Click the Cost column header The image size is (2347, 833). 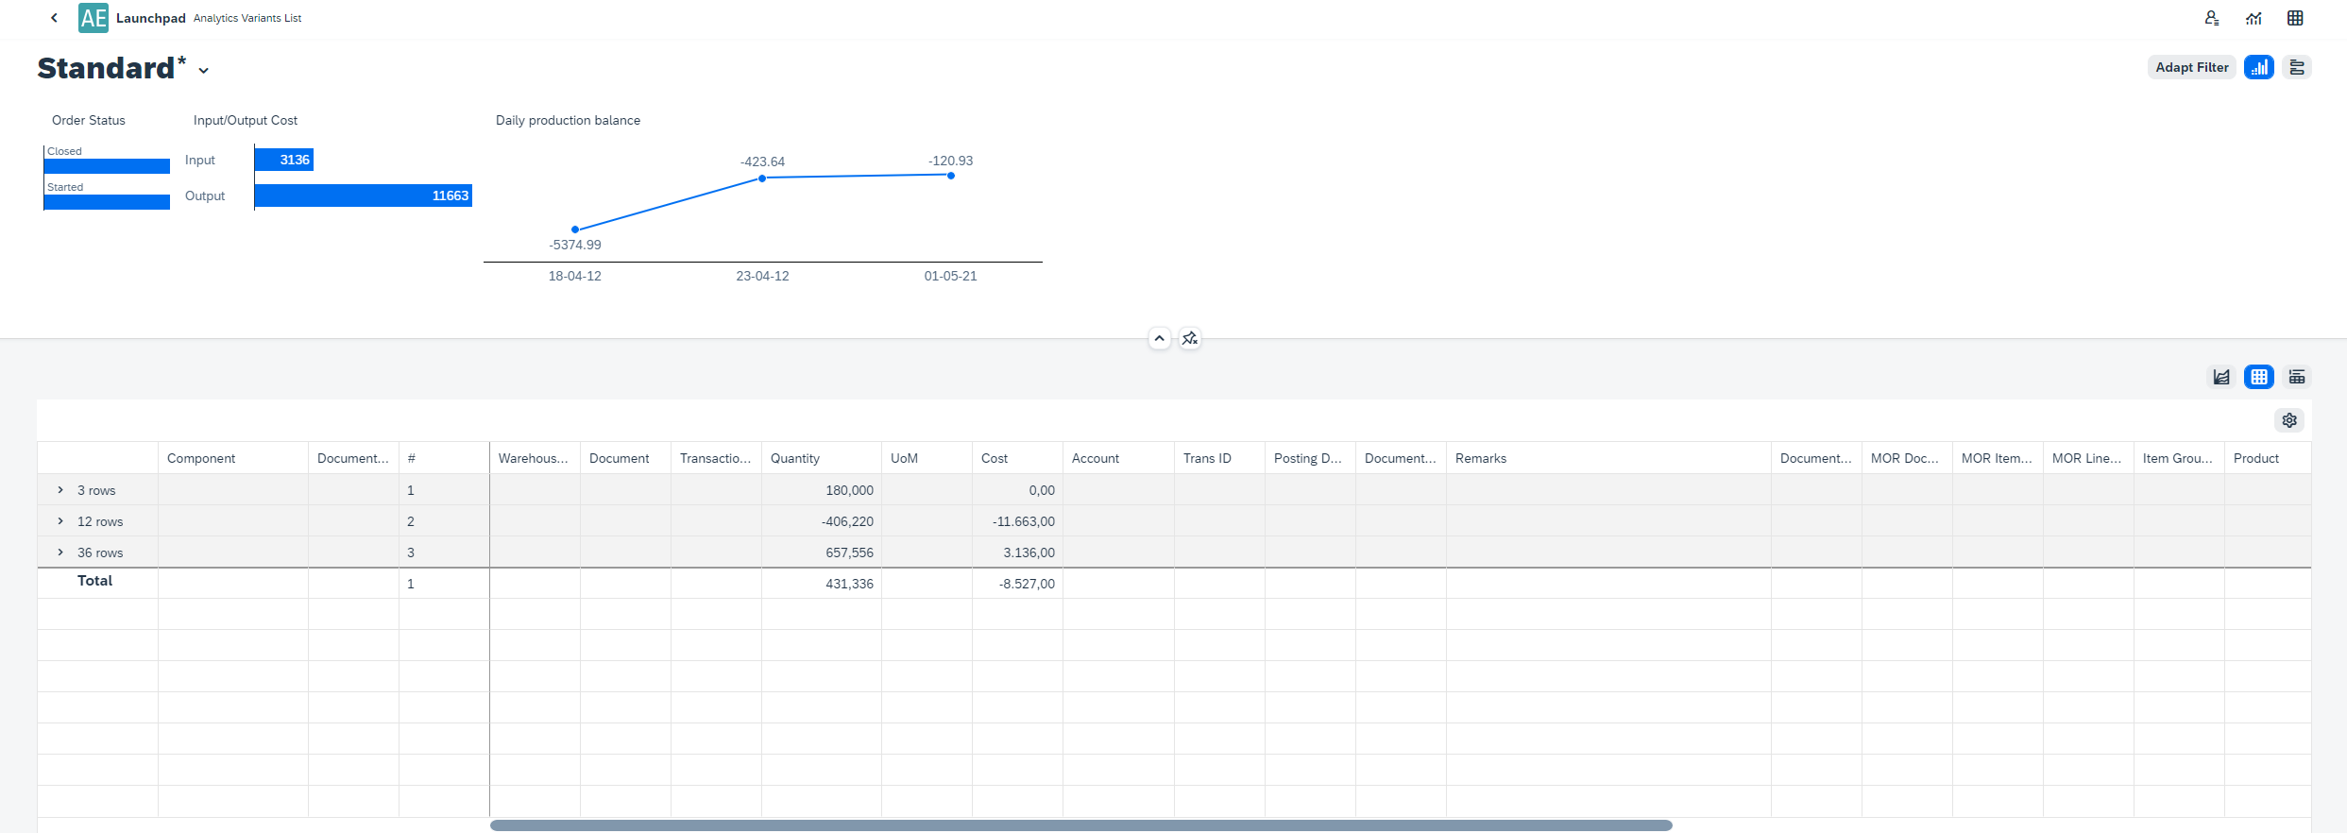(x=995, y=458)
